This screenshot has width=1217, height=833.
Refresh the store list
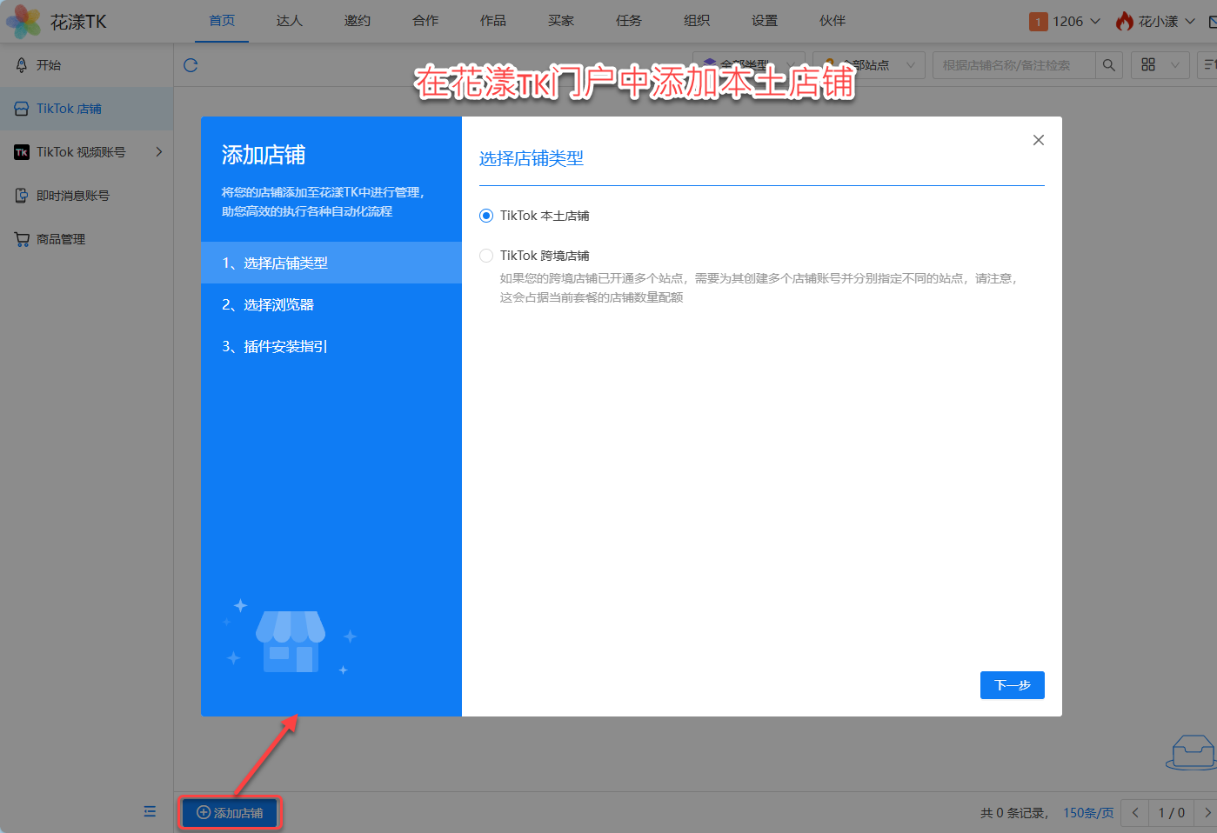(191, 65)
